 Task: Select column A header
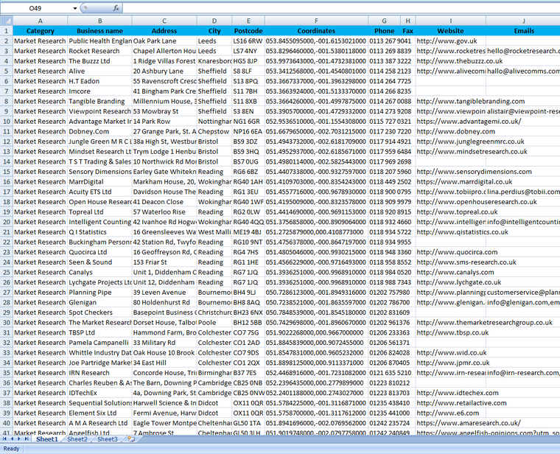(40, 21)
